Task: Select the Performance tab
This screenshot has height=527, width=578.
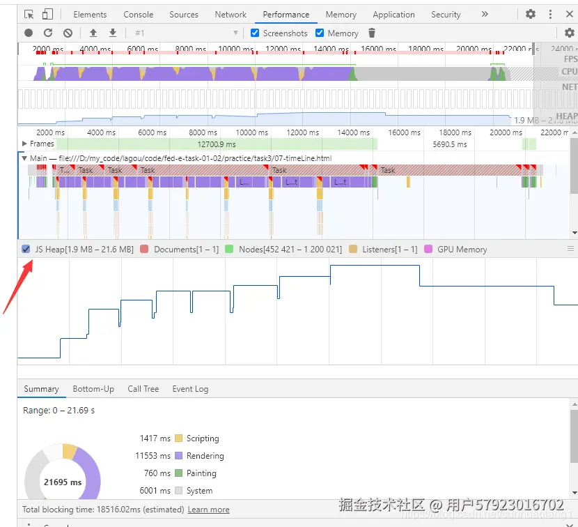Action: pos(286,15)
